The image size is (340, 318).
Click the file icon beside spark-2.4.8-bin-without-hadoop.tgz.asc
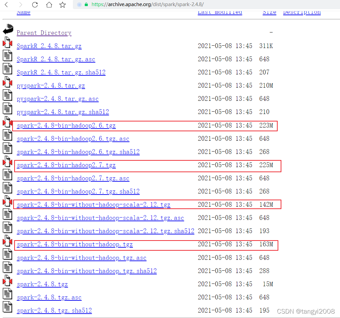7,254
